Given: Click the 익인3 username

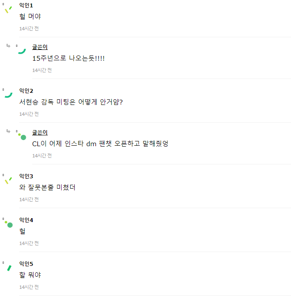Looking at the screenshot, I should pos(26,176).
